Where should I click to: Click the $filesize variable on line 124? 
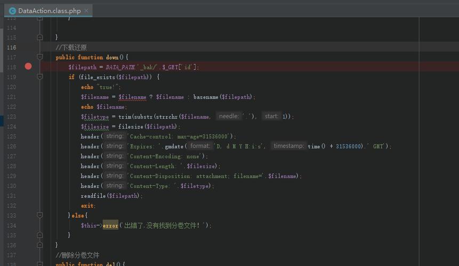click(x=95, y=127)
